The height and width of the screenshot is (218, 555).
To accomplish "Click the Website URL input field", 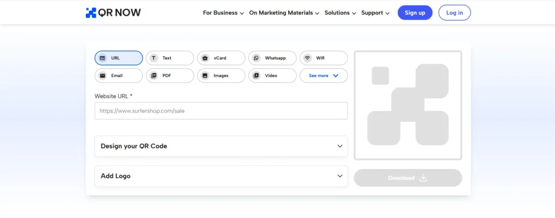I will [x=221, y=111].
